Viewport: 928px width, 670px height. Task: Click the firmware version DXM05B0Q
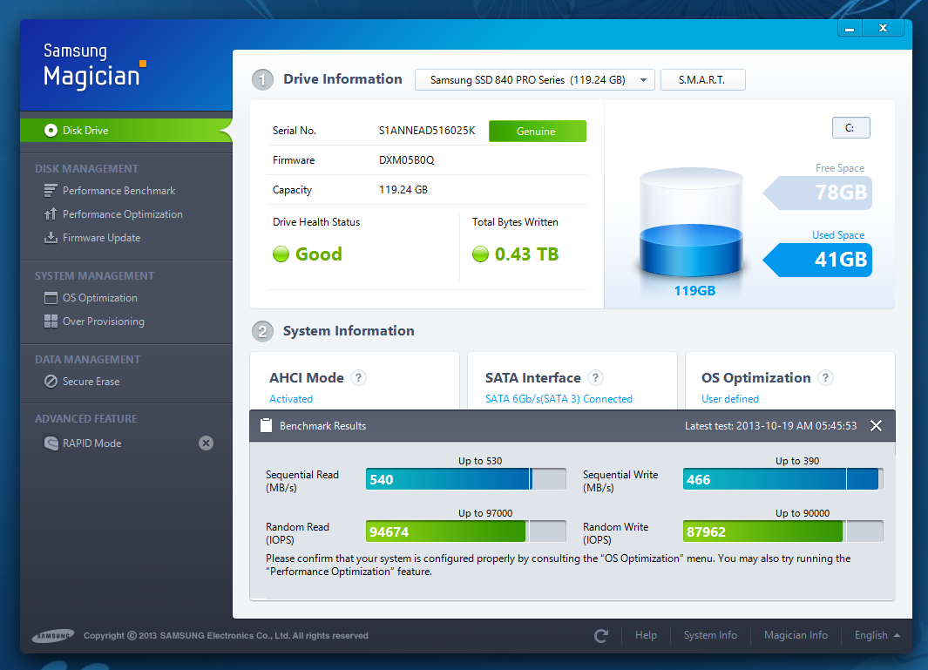pyautogui.click(x=407, y=160)
